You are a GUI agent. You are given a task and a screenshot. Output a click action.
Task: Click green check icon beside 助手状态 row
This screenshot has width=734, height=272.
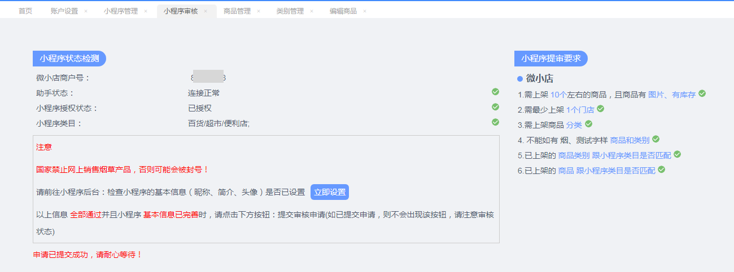tap(495, 92)
